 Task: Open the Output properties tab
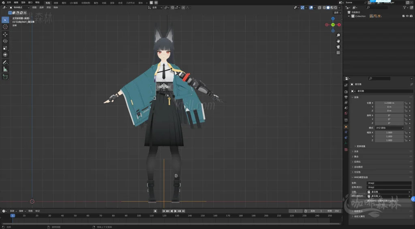[x=346, y=97]
